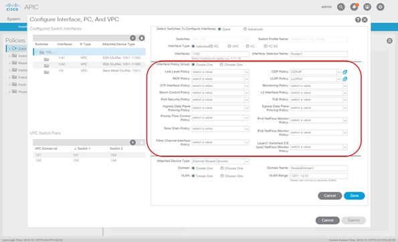This screenshot has width=398, height=242.
Task: Click the admin user label
Action: pyautogui.click(x=326, y=7)
